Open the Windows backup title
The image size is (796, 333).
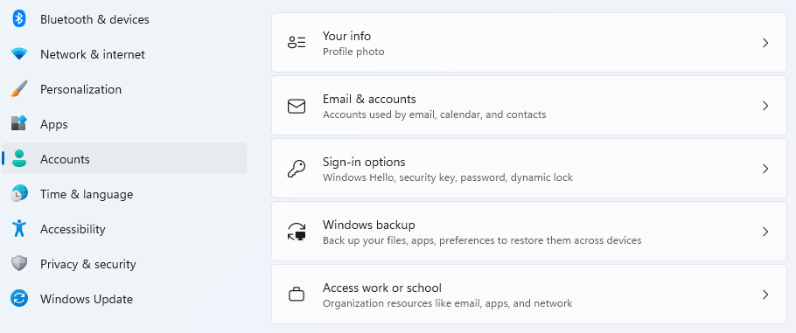pyautogui.click(x=368, y=225)
